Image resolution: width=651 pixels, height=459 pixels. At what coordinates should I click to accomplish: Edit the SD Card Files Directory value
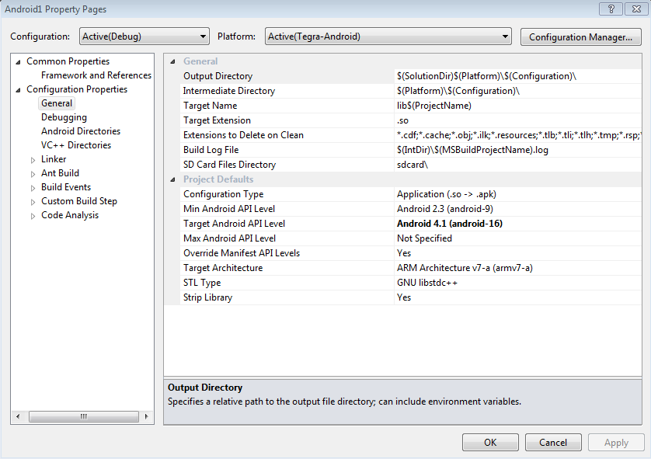click(517, 165)
